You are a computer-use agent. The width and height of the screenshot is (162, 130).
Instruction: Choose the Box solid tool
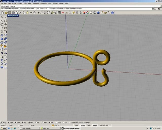click(2, 39)
